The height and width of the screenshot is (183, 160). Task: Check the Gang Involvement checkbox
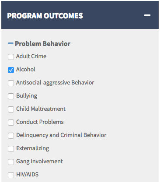tap(11, 162)
